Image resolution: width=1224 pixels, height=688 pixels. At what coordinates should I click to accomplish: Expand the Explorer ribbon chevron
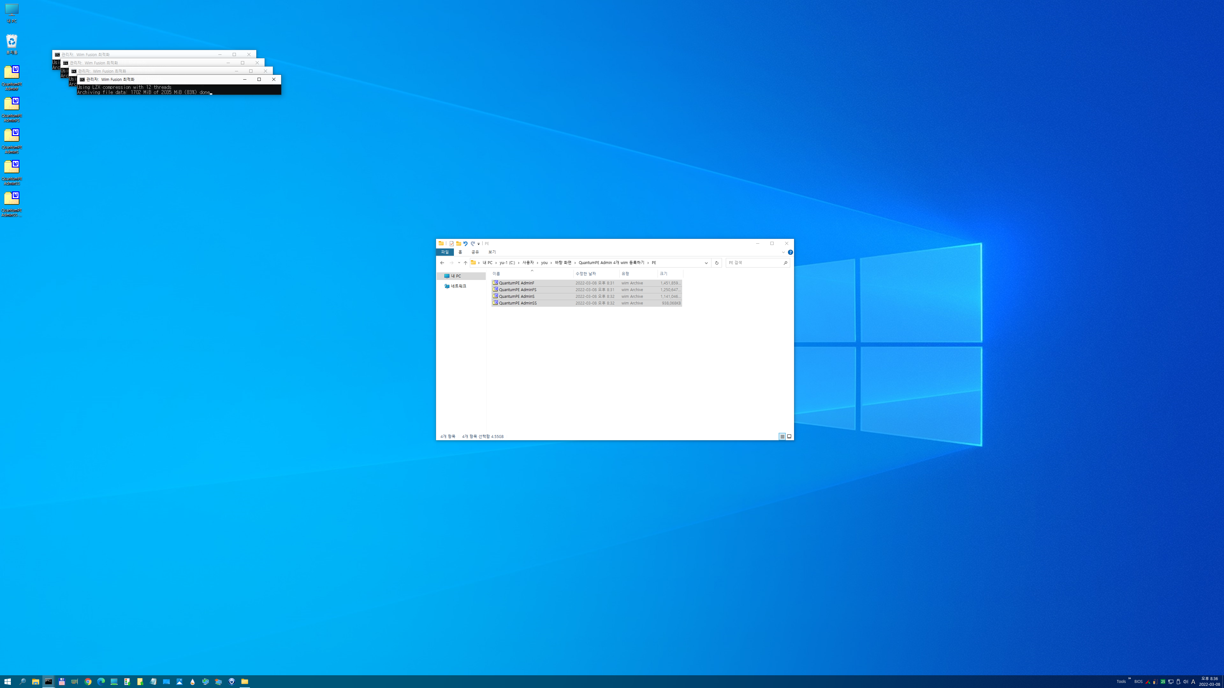coord(783,252)
